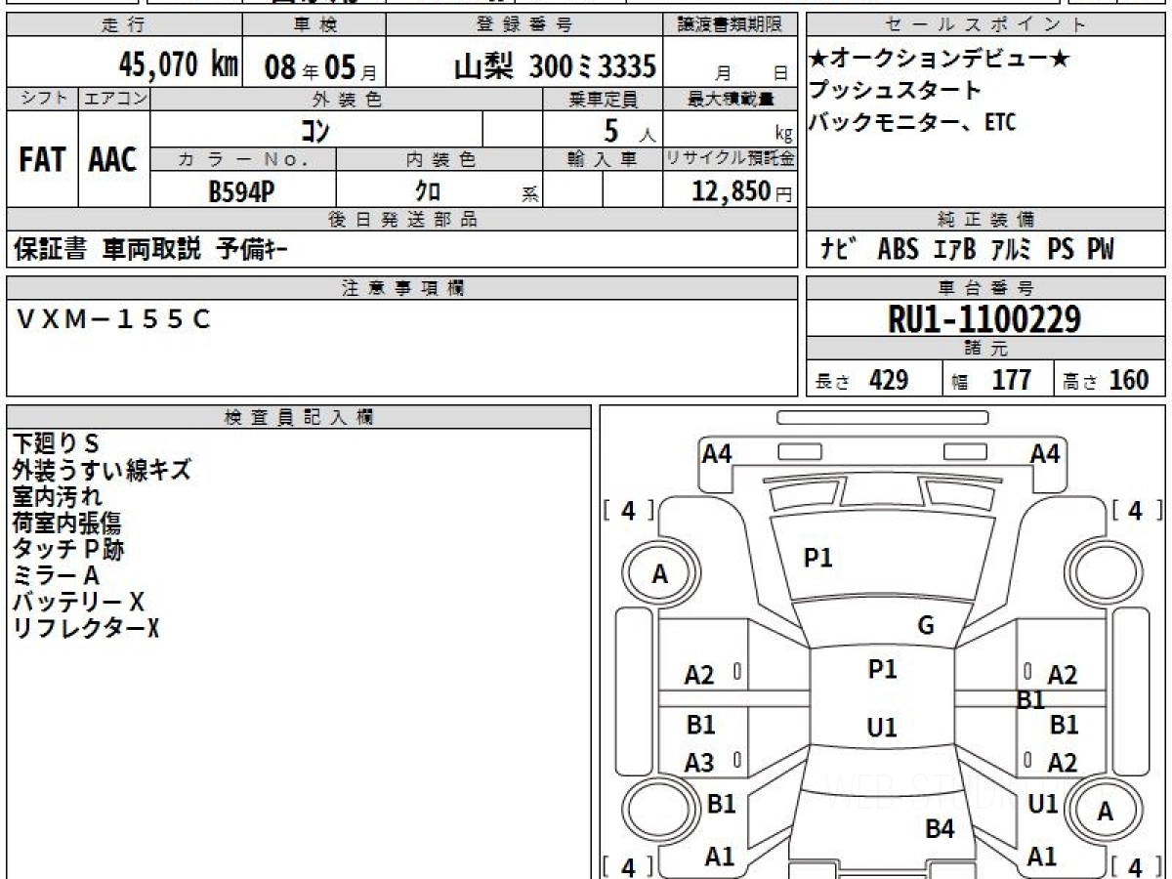1172x879 pixels.
Task: Select the バックモニター、ETC line
Action: coord(912,122)
